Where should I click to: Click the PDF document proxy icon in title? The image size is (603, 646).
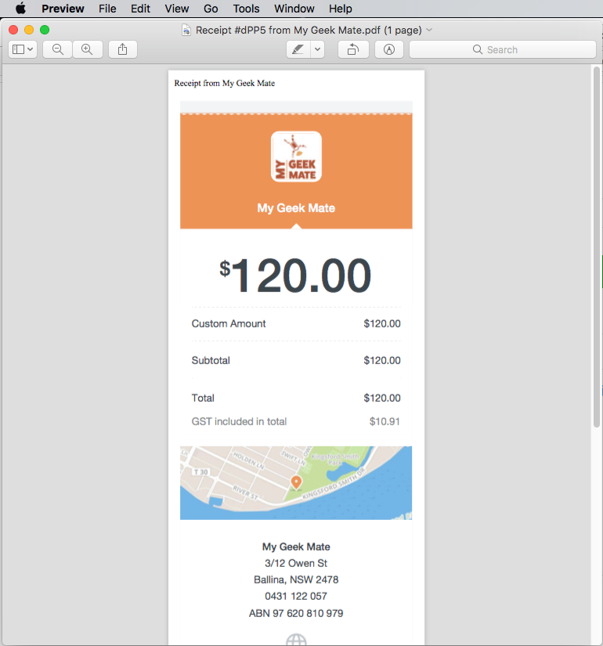186,30
